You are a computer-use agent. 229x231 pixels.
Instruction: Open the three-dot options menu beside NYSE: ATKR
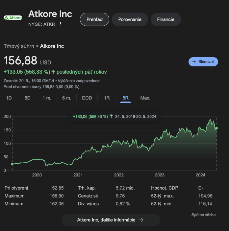61,24
